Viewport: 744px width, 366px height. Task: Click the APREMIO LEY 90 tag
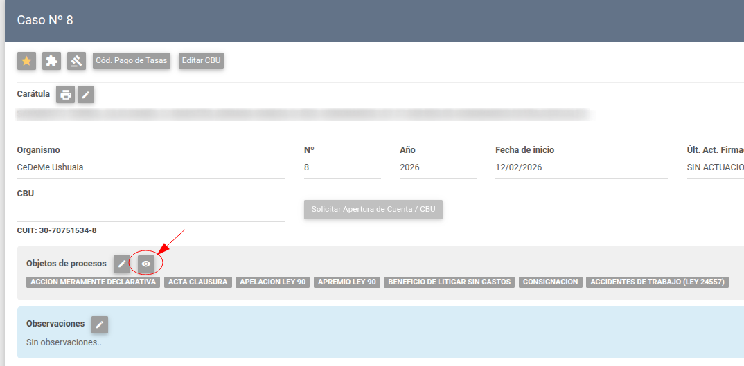tap(347, 282)
